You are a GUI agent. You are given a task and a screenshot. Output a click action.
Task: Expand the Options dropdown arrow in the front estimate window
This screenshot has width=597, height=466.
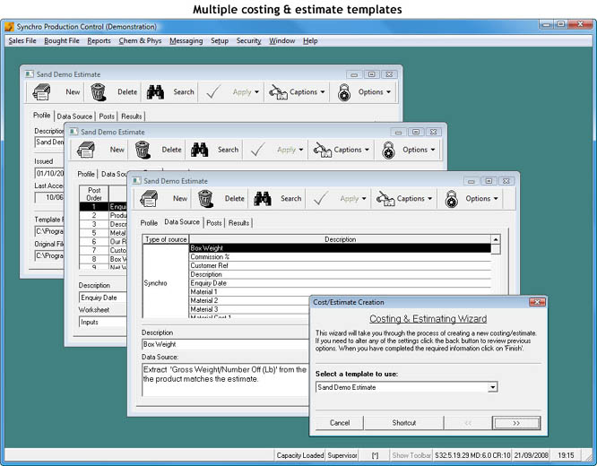(496, 199)
